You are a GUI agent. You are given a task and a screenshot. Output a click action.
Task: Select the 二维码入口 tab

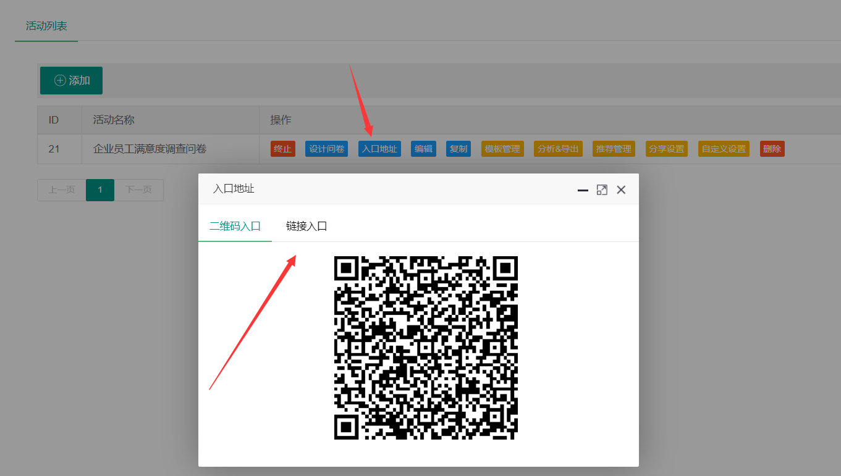[x=235, y=226]
